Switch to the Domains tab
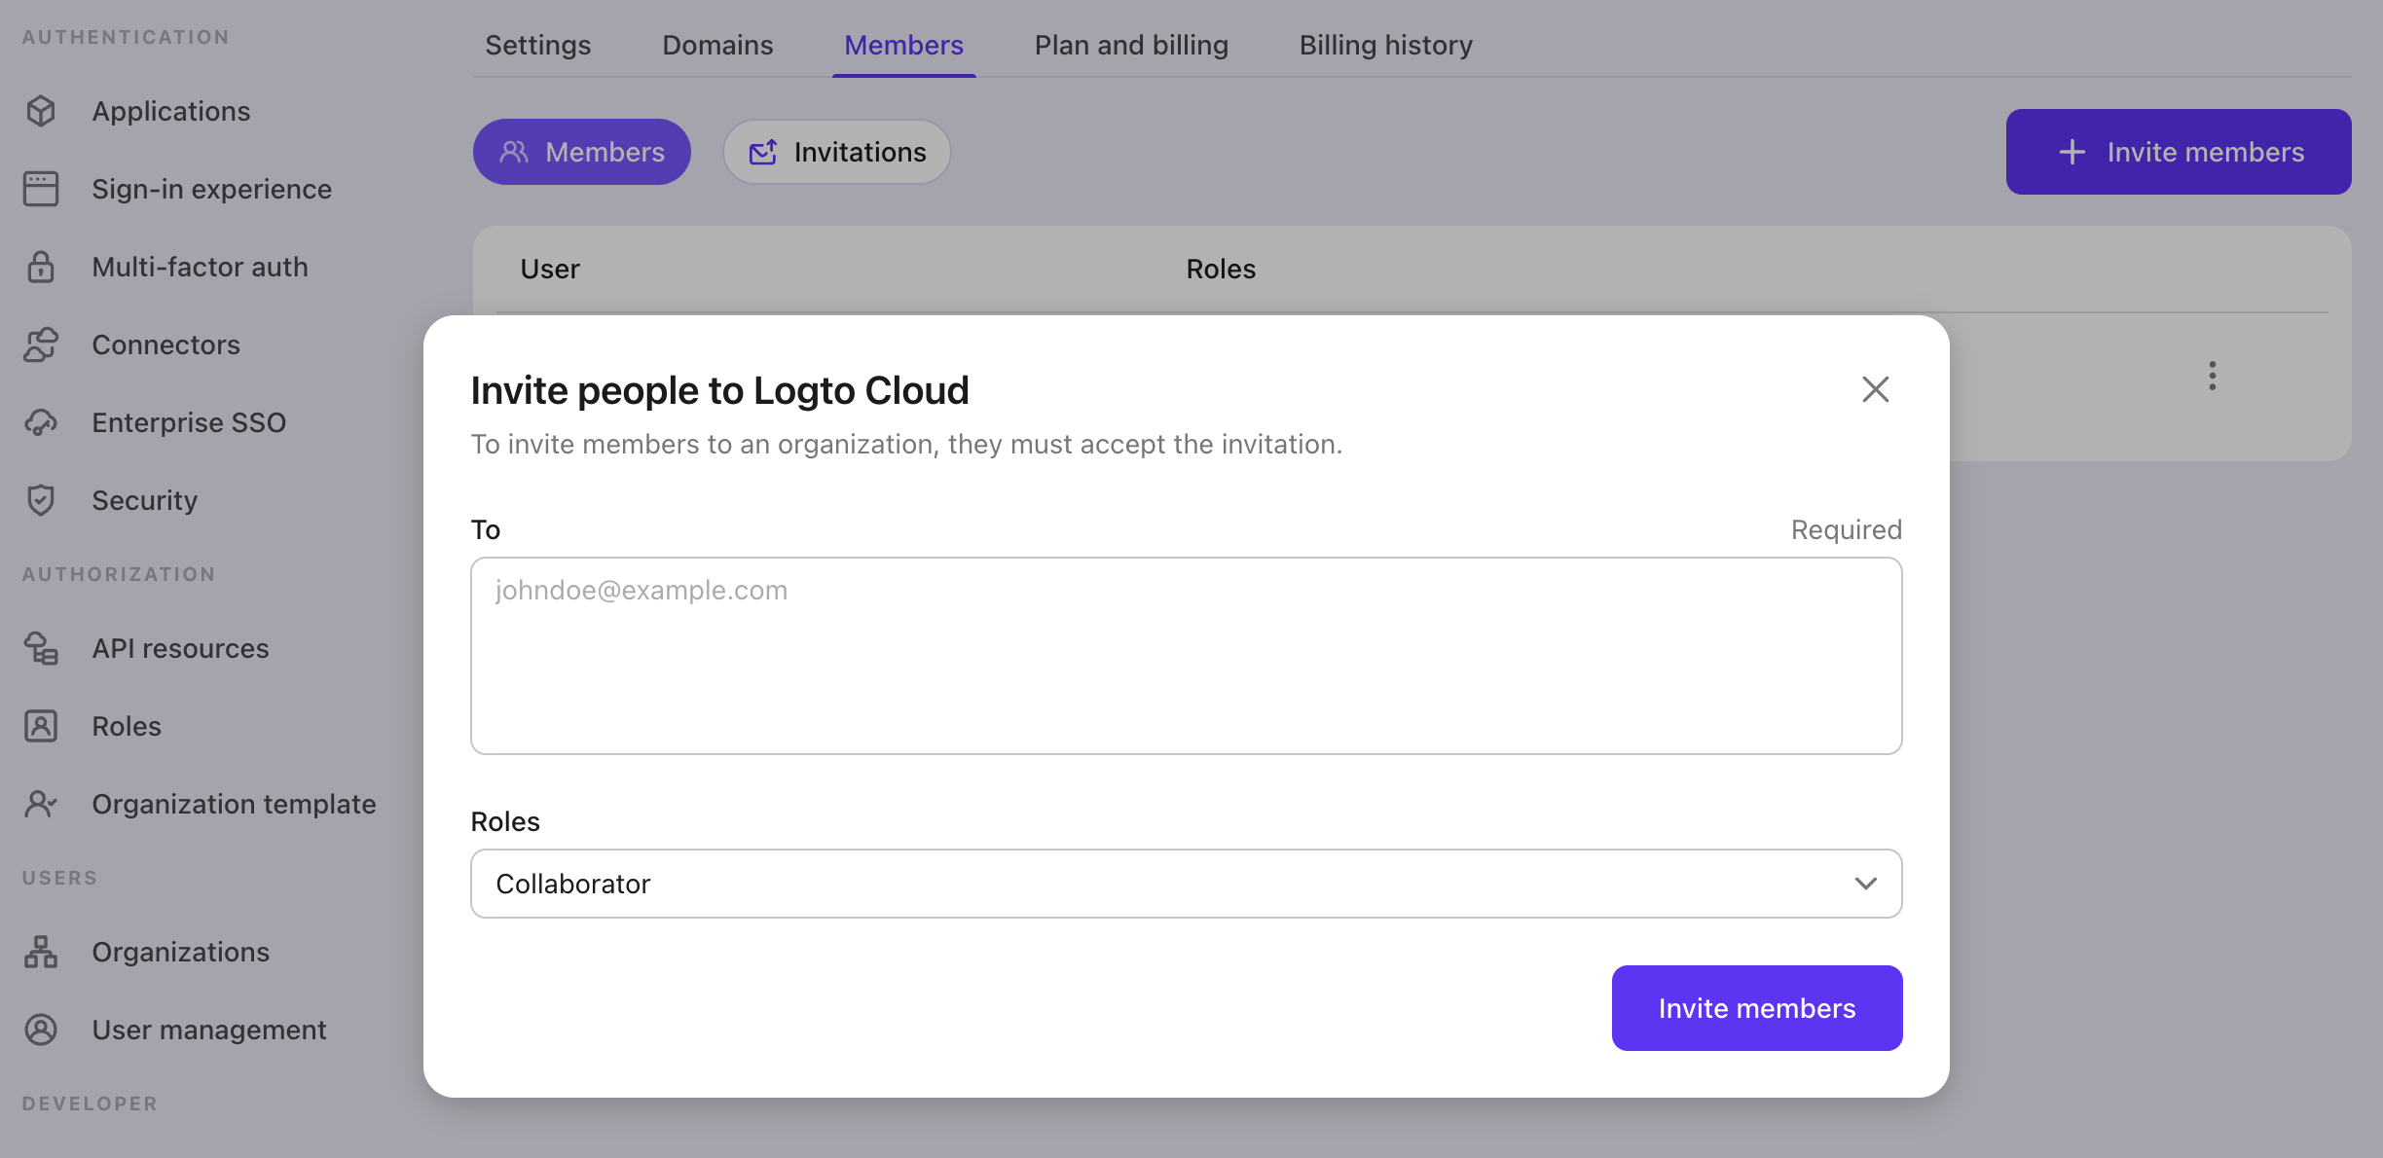Screen dimensions: 2383x1158 717,45
